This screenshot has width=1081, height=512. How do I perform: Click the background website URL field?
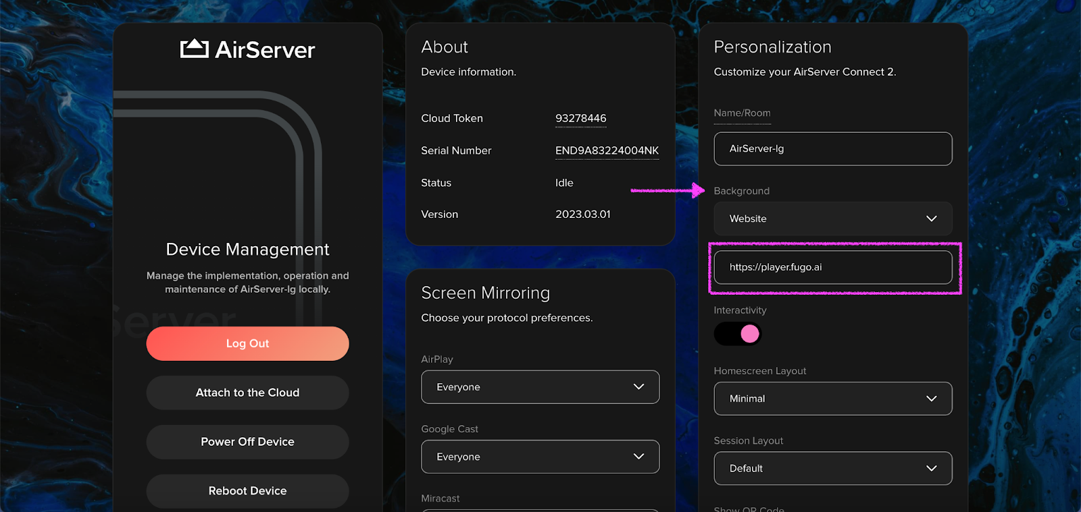click(833, 267)
